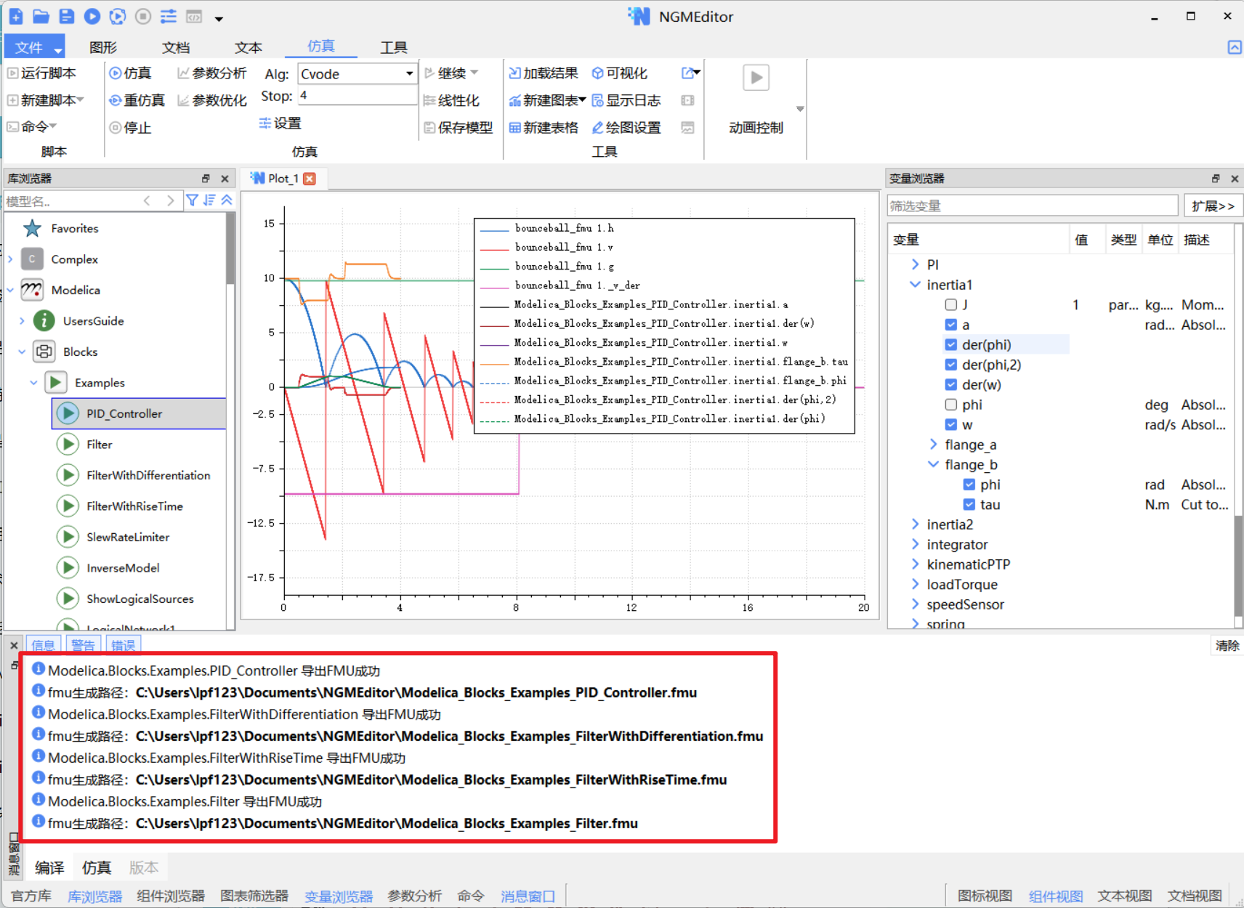Click 文本视图 view button

click(x=1124, y=896)
